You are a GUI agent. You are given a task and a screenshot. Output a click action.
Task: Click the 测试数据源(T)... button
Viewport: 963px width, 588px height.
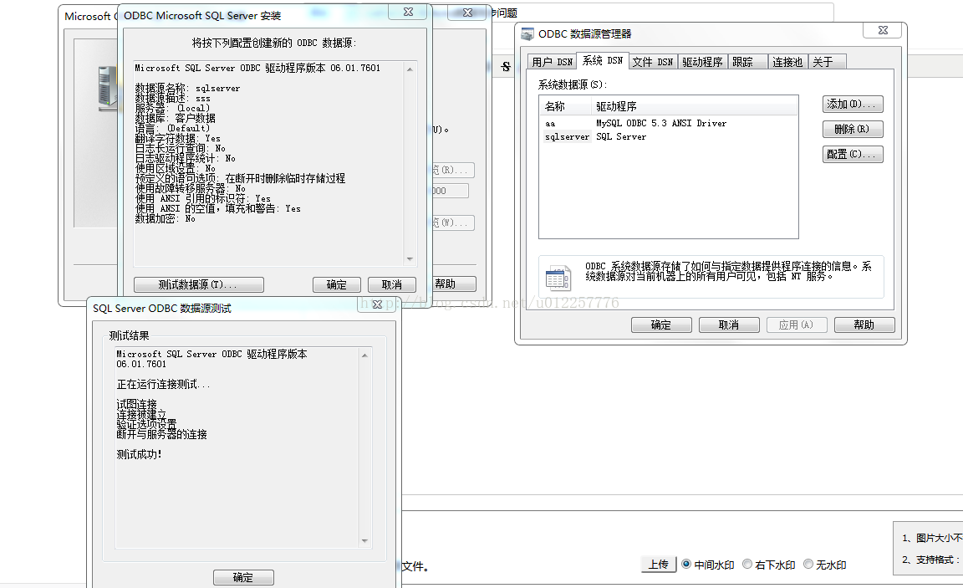pos(199,284)
